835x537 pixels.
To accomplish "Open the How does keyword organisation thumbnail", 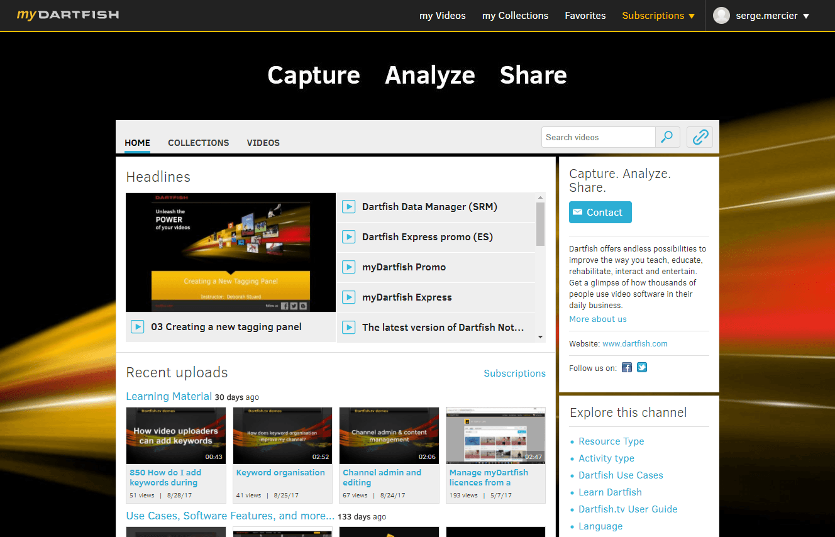I will (282, 435).
